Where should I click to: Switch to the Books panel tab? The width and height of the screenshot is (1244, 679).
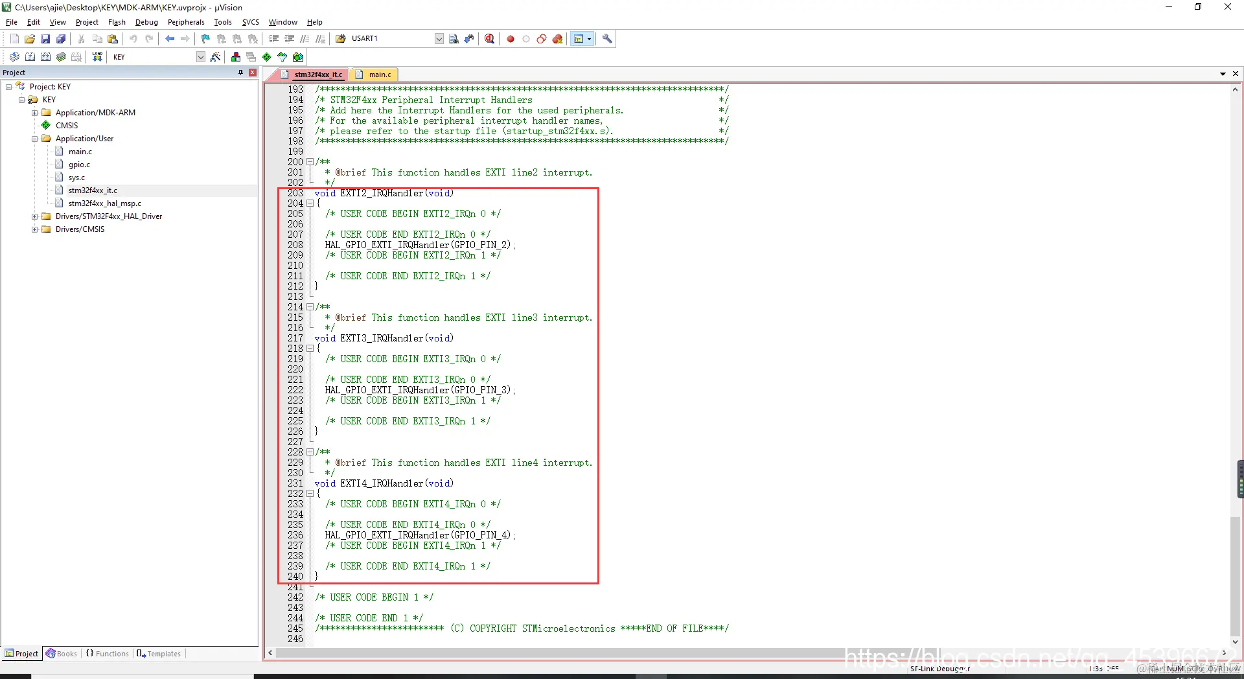click(x=62, y=654)
